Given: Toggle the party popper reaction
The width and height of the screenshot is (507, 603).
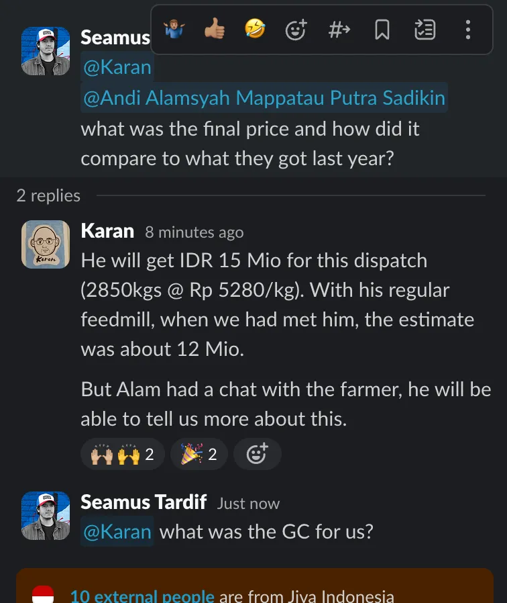Looking at the screenshot, I should 199,455.
